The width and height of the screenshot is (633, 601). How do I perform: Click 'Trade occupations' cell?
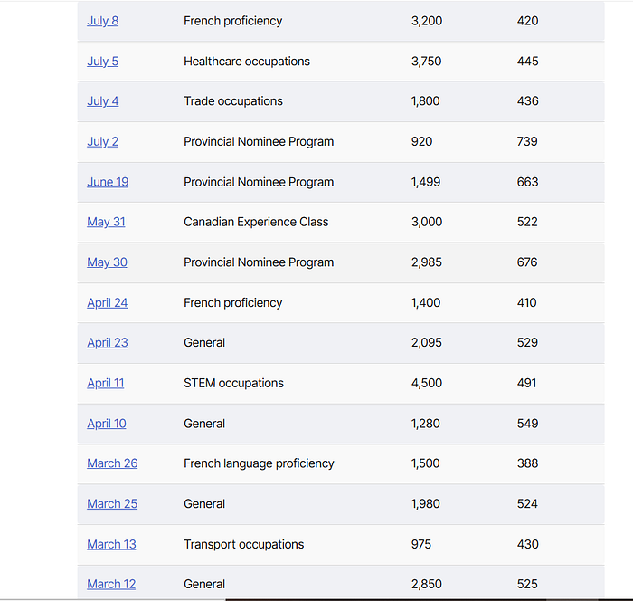pos(233,101)
